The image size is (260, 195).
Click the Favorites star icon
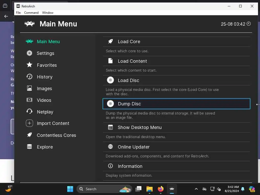coord(29,65)
